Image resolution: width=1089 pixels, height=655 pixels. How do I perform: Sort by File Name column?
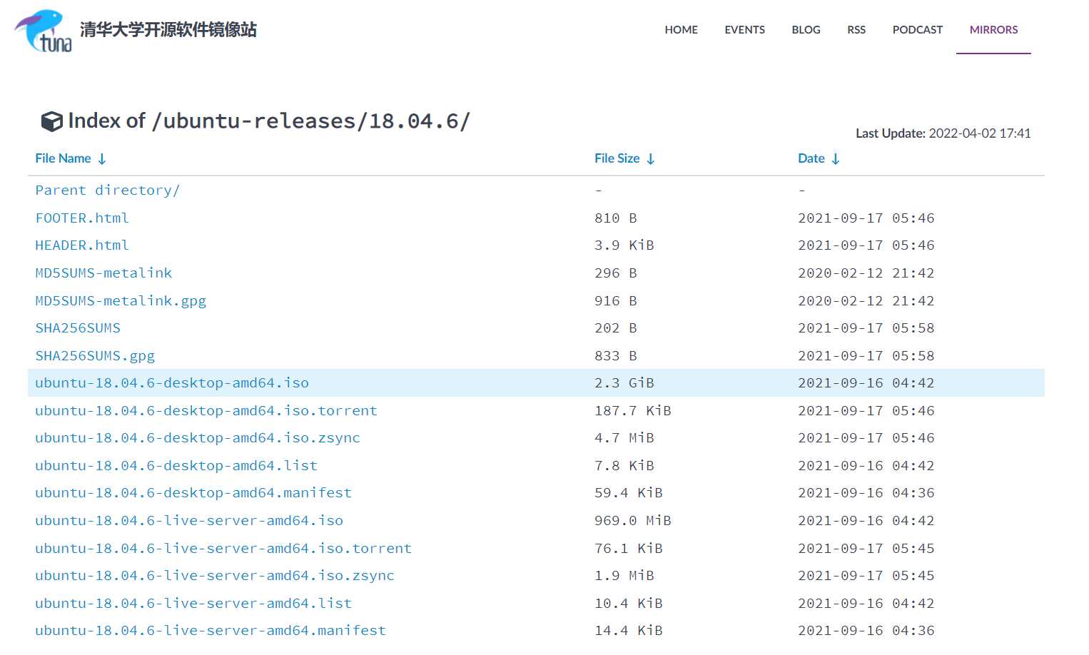point(71,158)
